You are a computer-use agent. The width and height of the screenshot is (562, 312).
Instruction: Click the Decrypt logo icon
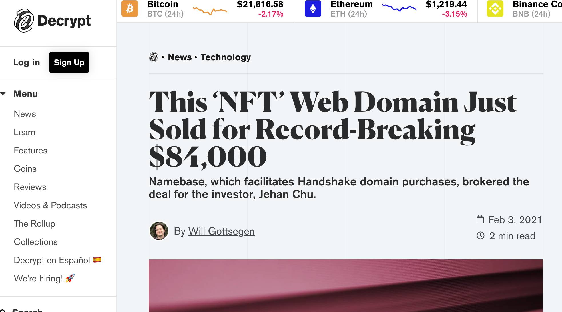24,21
